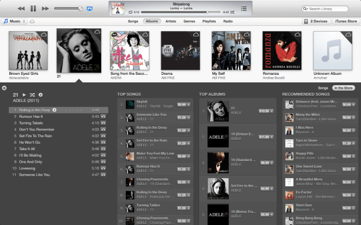Show the Up Next list
Screen dimensions: 361x225
[x=243, y=8]
